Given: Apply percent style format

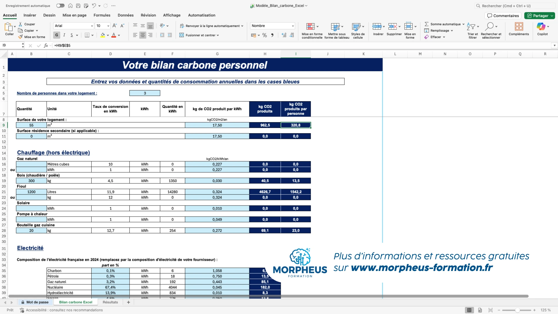Looking at the screenshot, I should (264, 35).
